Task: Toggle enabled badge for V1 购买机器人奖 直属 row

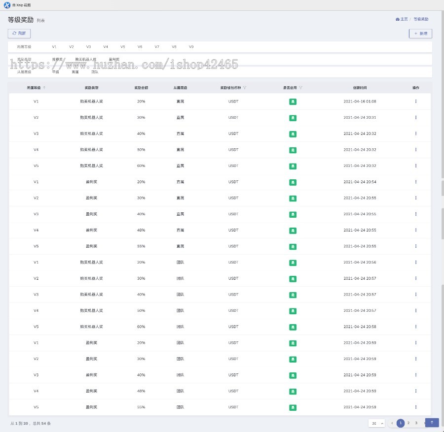Action: click(293, 102)
